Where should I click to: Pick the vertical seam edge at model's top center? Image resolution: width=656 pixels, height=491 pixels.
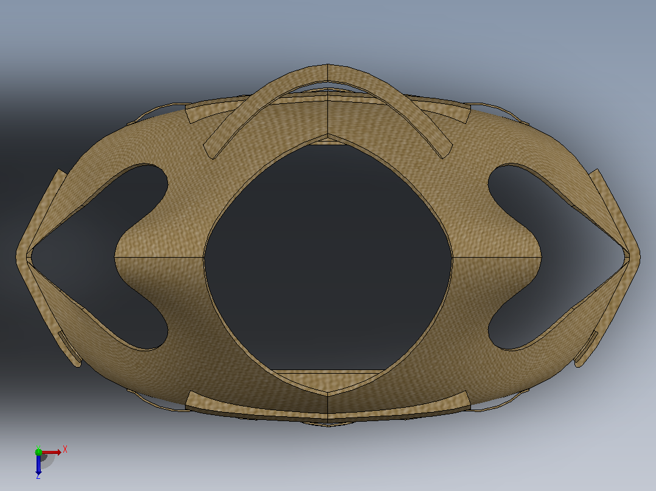327,100
